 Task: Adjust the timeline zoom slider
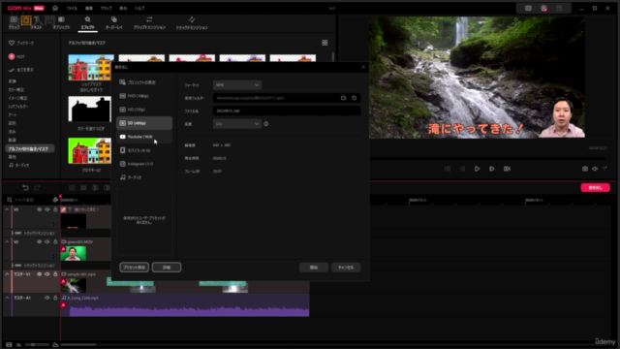37,345
